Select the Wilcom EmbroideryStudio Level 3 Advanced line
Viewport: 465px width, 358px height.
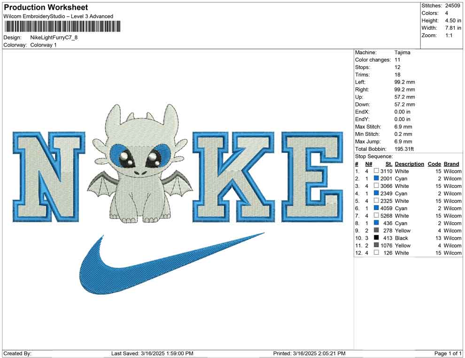(58, 16)
